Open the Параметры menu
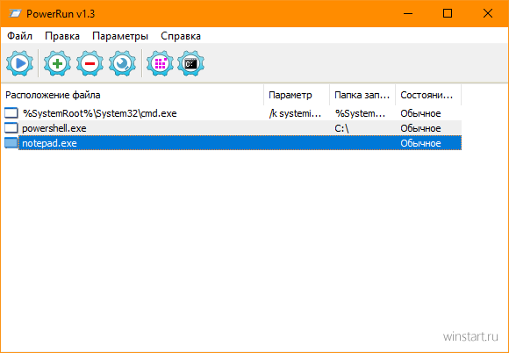The image size is (509, 353). click(x=120, y=36)
